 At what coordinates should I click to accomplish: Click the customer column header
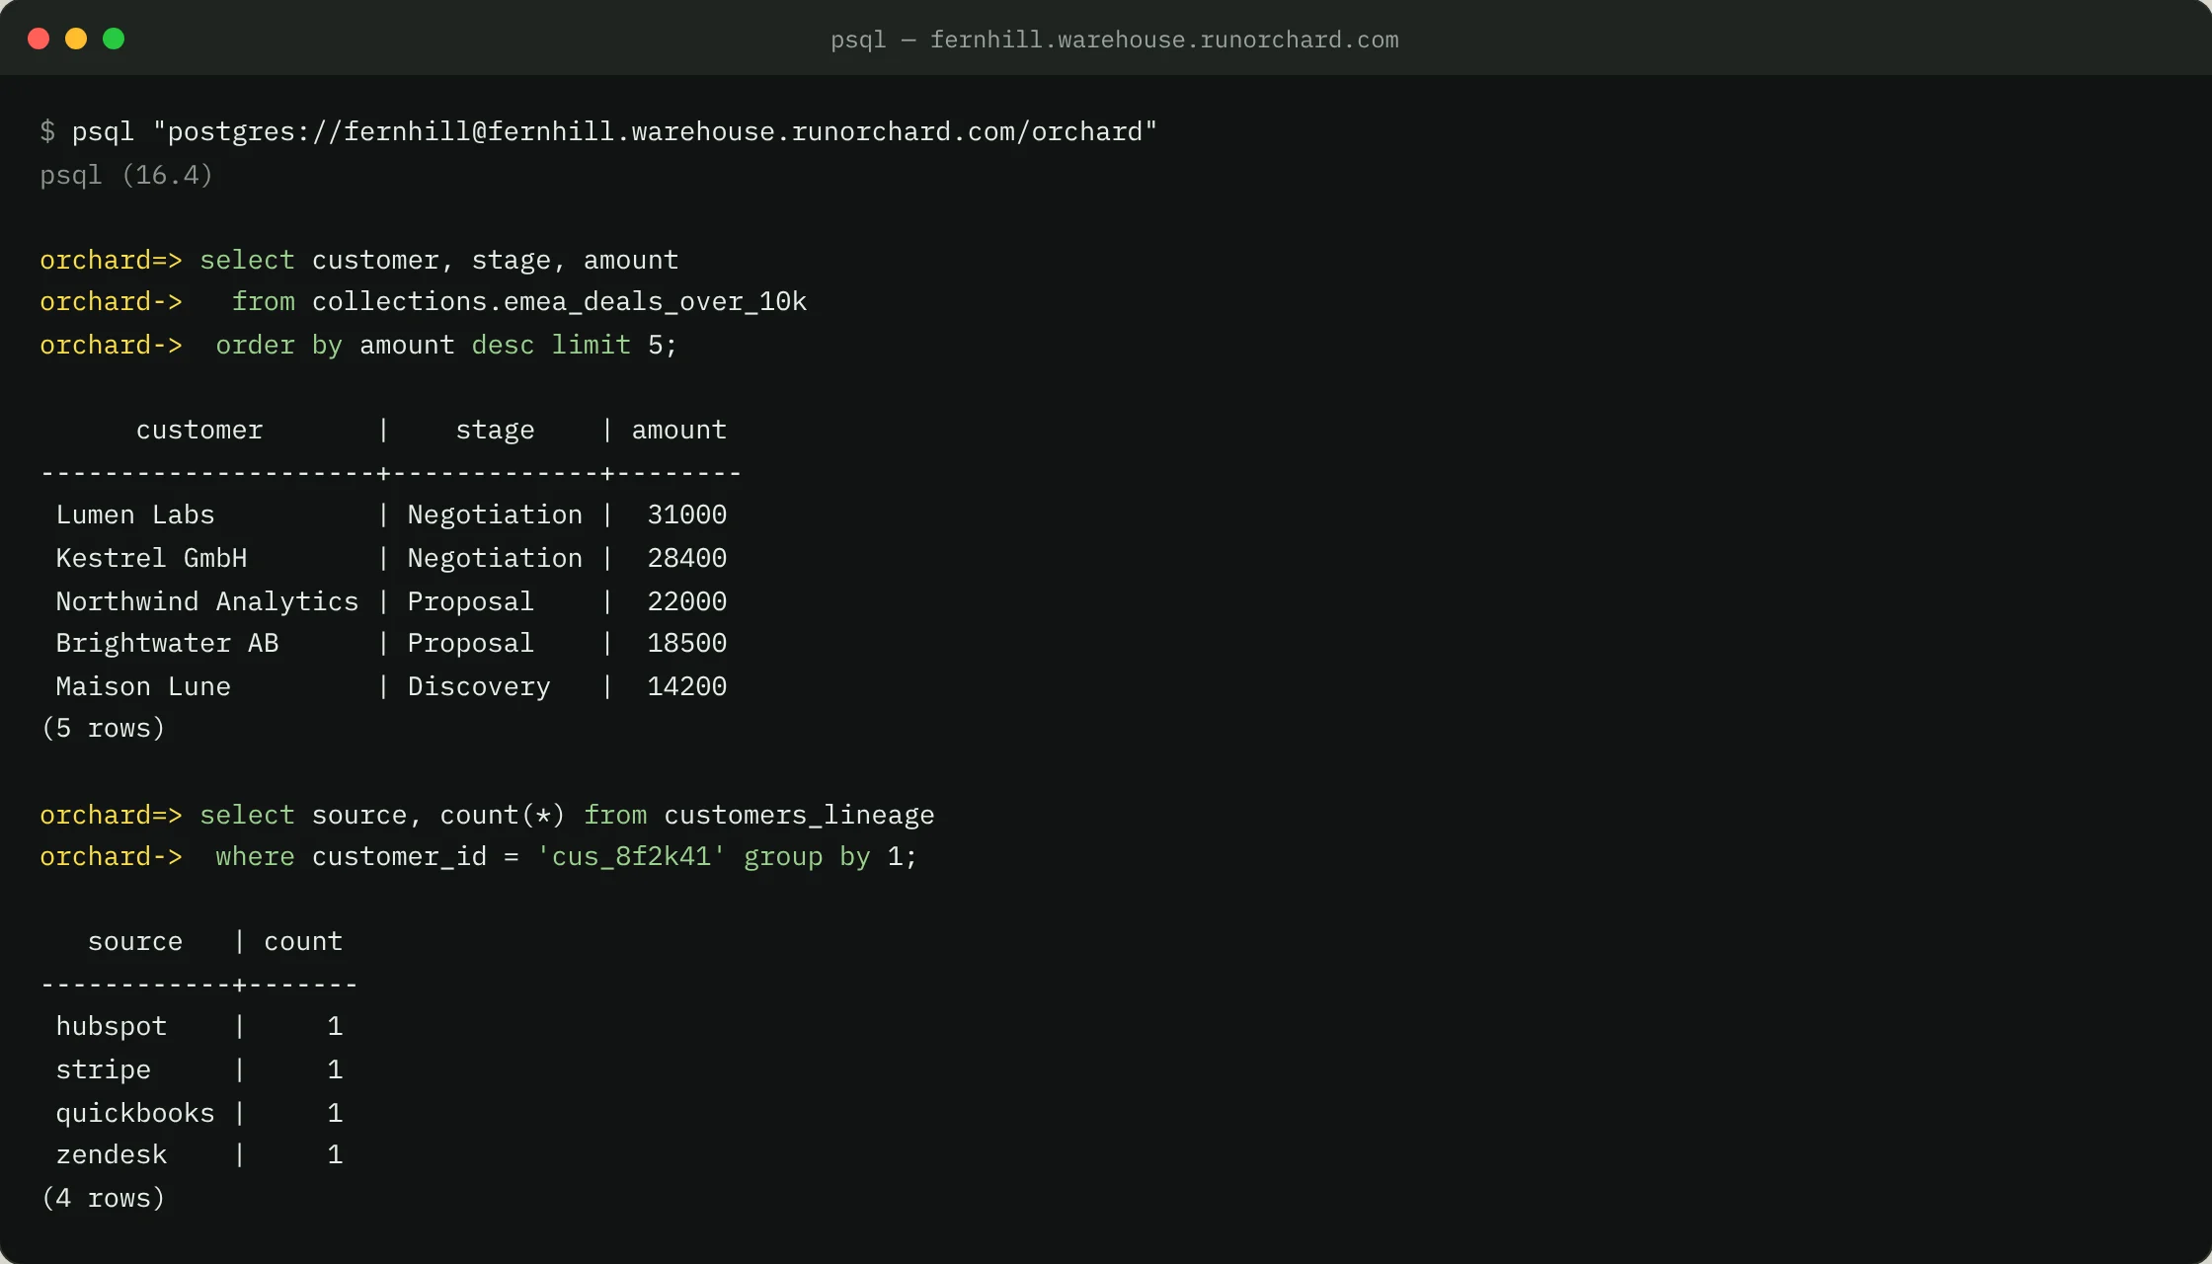199,430
